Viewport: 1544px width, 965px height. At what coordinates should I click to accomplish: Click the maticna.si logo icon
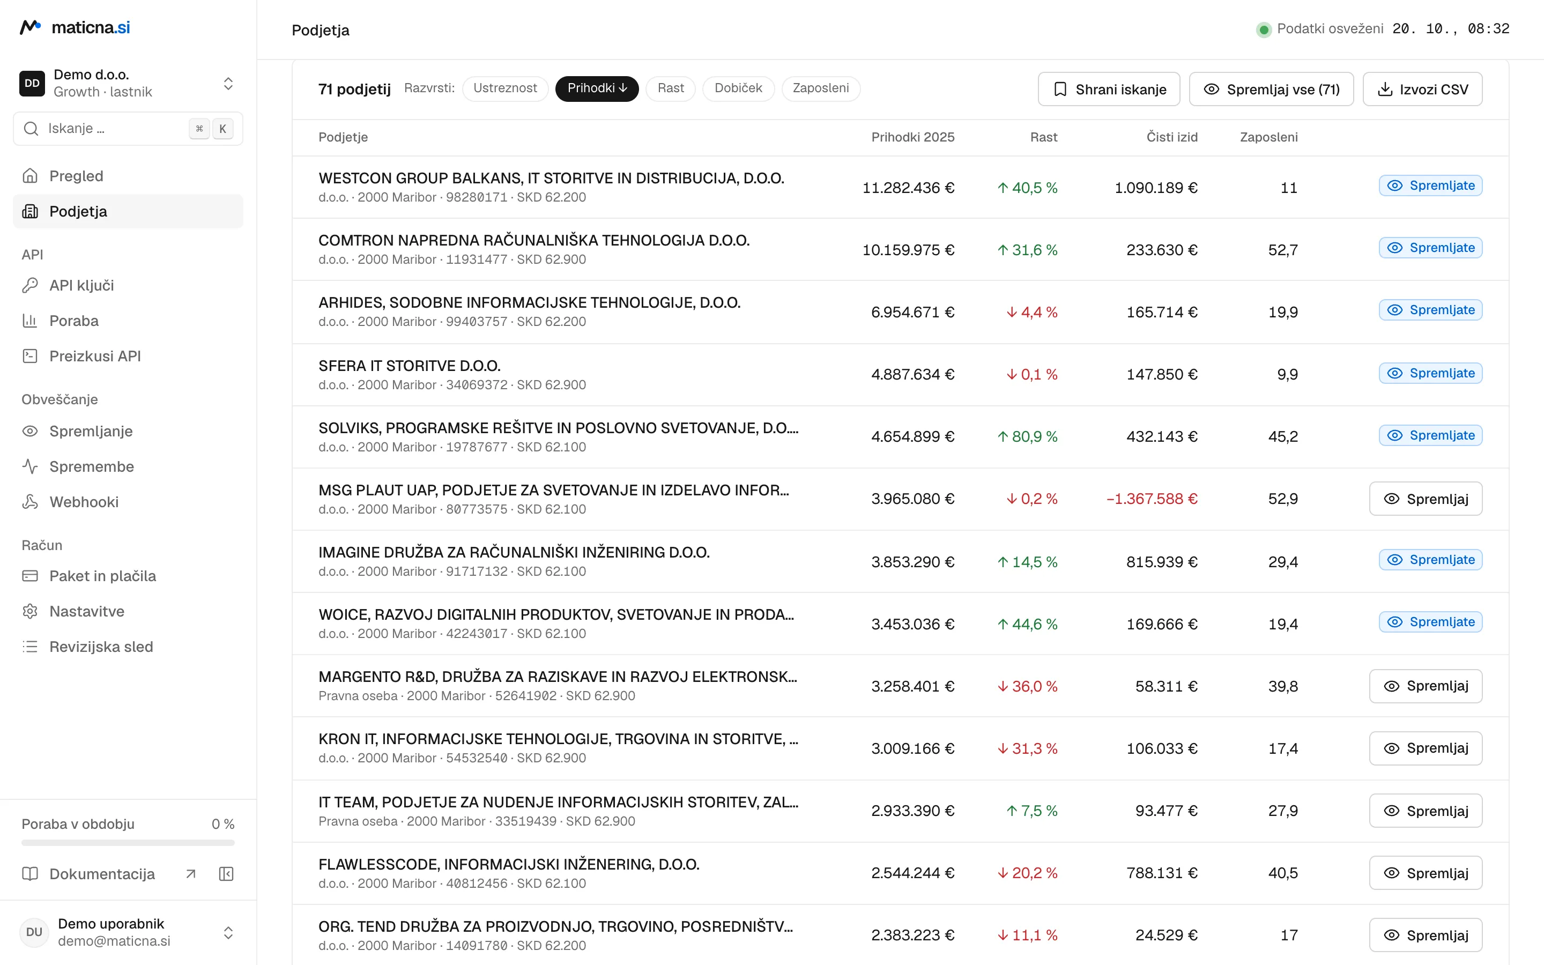click(x=30, y=27)
